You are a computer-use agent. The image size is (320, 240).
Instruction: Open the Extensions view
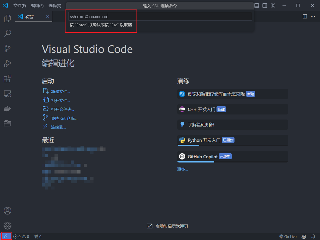click(x=7, y=78)
